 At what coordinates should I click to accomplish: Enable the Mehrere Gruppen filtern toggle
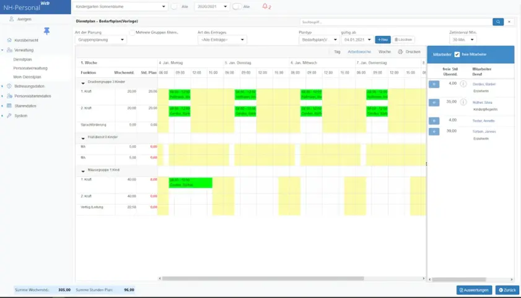(132, 32)
